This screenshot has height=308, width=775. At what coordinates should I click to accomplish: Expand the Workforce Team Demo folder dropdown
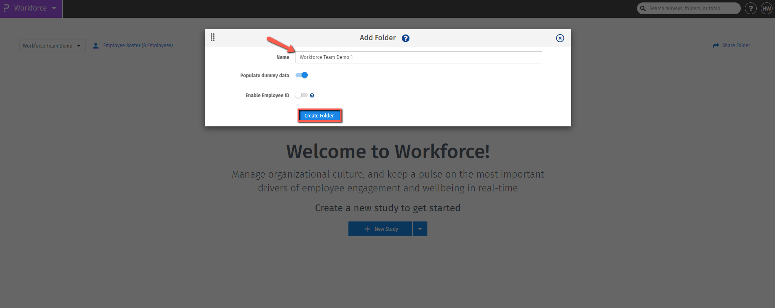[x=53, y=46]
